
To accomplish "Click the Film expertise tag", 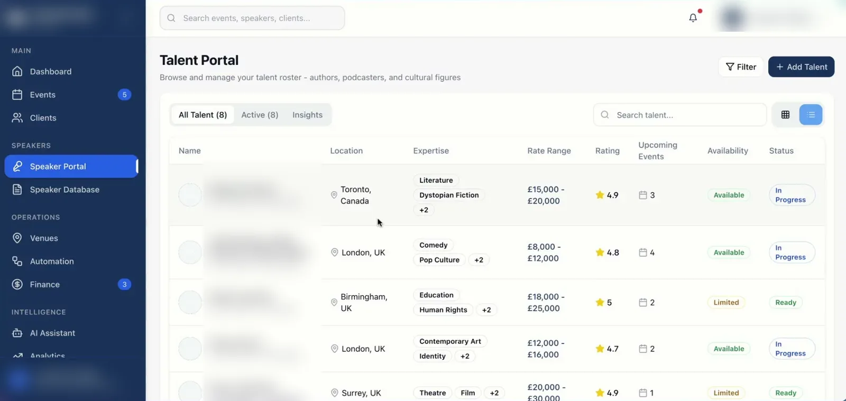I will coord(468,393).
